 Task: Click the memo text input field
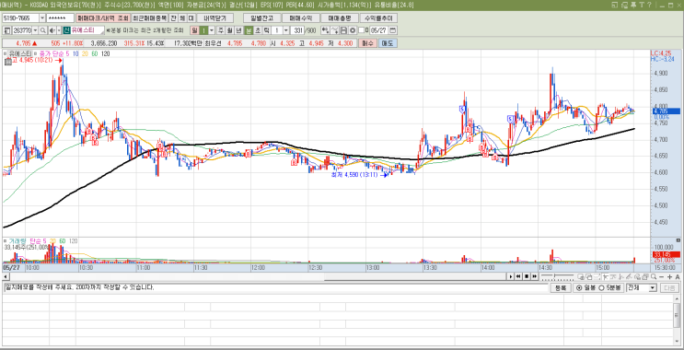(275, 287)
